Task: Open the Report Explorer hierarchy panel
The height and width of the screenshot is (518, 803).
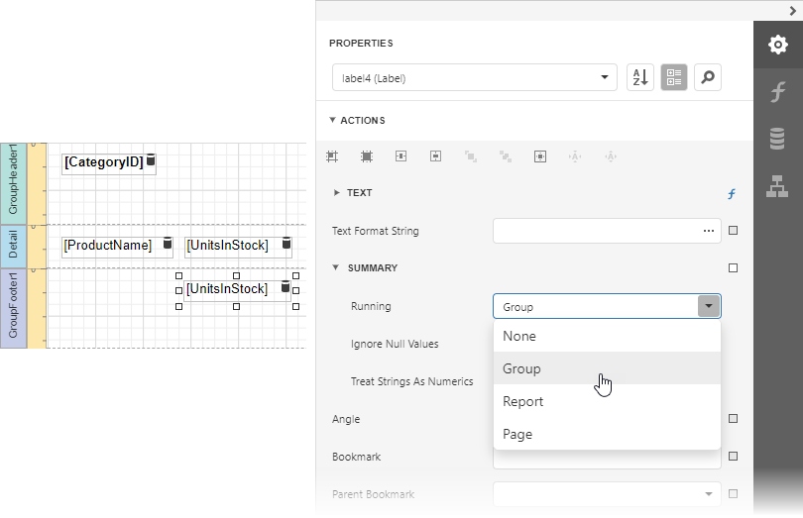Action: point(778,185)
